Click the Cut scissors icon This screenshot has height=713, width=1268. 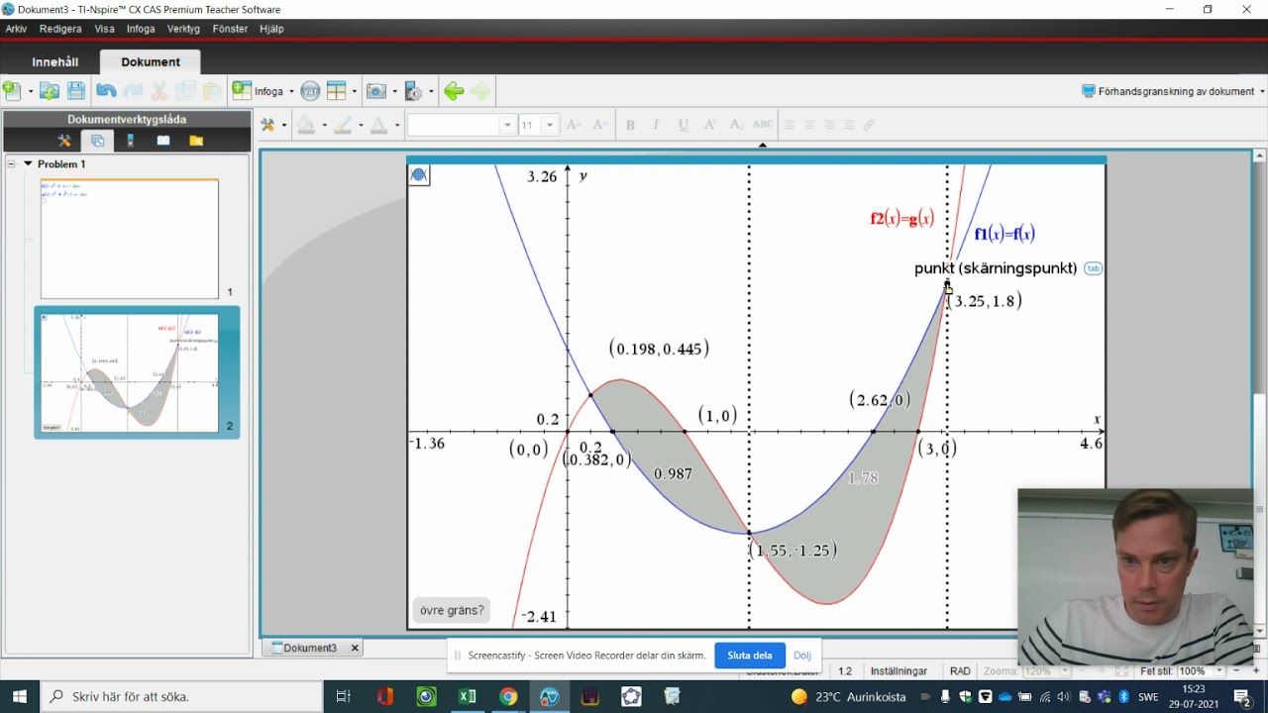tap(158, 91)
